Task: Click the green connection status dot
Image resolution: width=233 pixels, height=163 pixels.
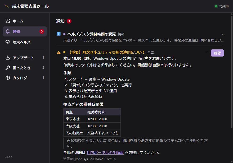Action: pyautogui.click(x=216, y=6)
